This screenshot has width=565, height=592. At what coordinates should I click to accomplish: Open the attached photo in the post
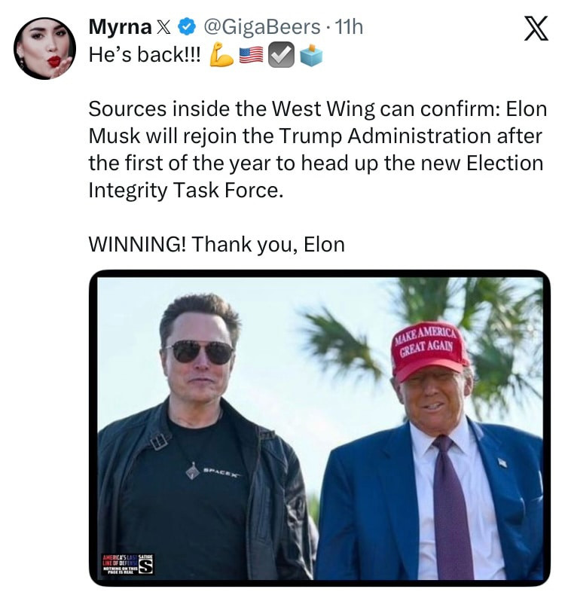coord(320,427)
